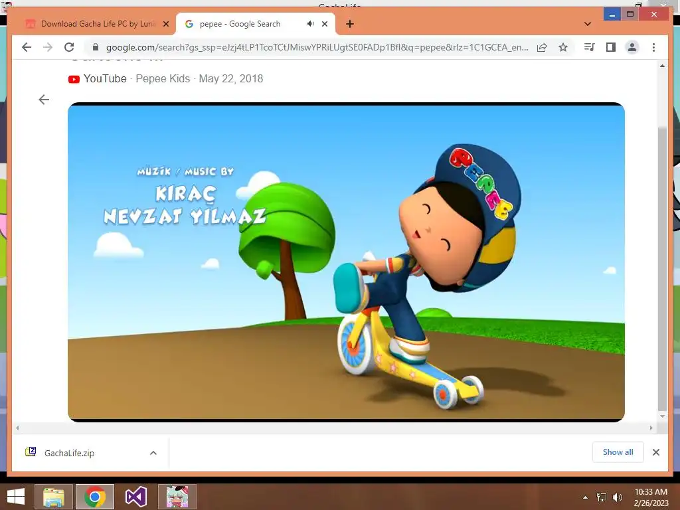
Task: Click the scroll up arrow
Action: pyautogui.click(x=662, y=66)
